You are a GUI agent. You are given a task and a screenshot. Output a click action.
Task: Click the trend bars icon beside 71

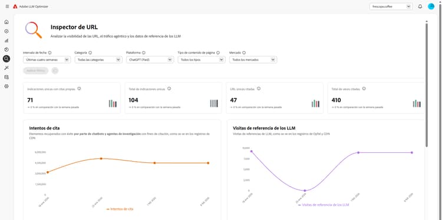pyautogui.click(x=113, y=104)
